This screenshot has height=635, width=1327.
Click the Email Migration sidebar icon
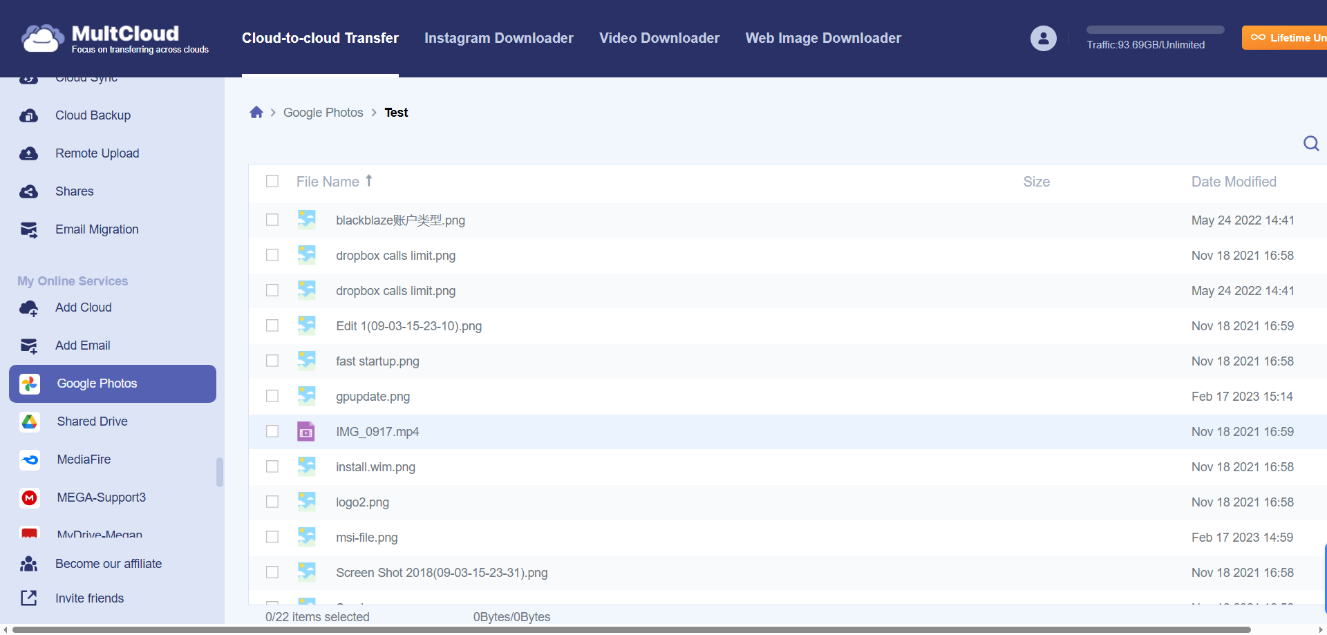tap(29, 229)
